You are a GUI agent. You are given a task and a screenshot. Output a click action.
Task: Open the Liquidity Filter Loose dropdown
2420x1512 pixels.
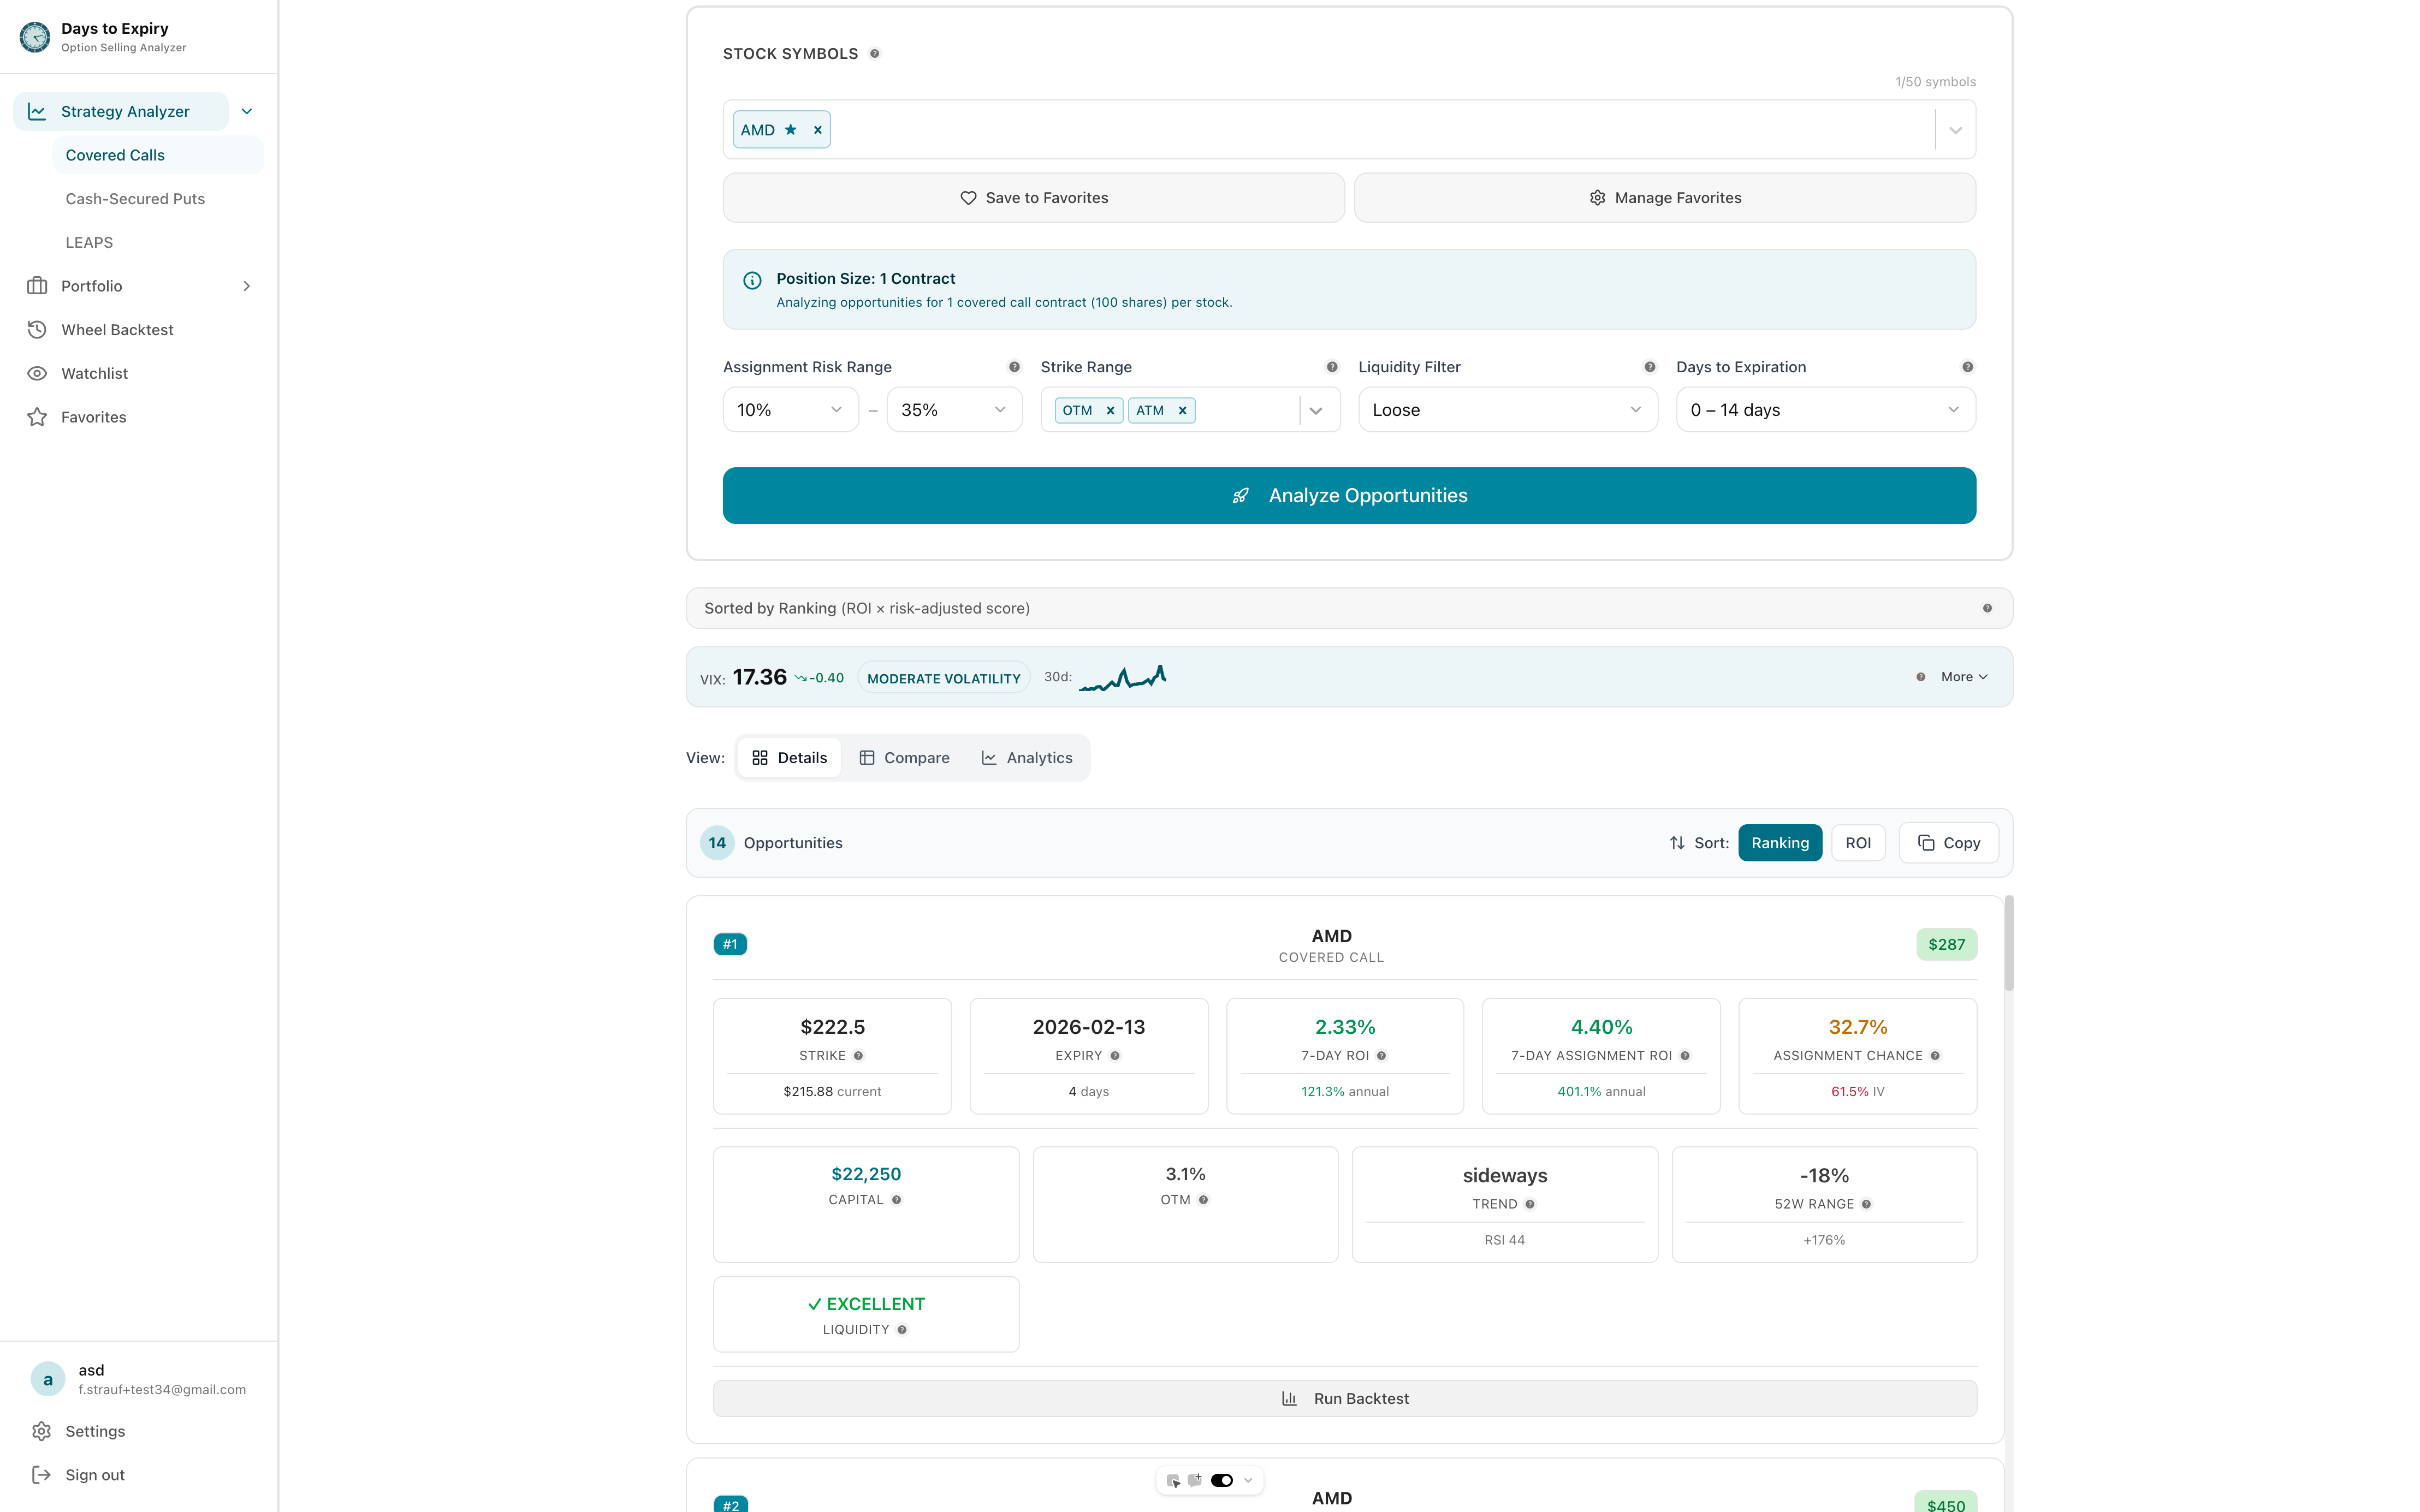1507,409
